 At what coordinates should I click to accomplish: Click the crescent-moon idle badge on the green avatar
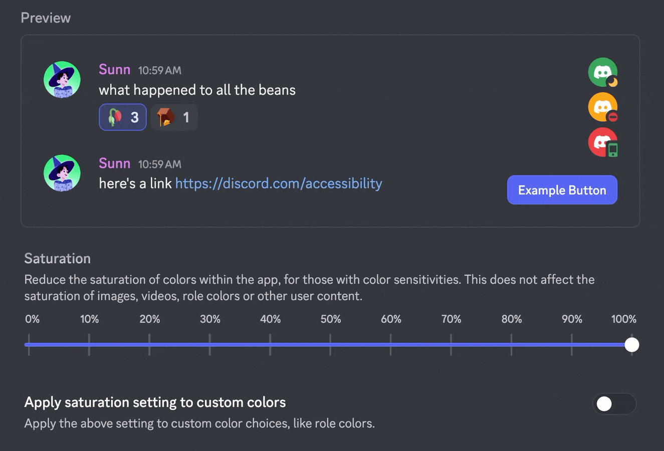(x=612, y=82)
